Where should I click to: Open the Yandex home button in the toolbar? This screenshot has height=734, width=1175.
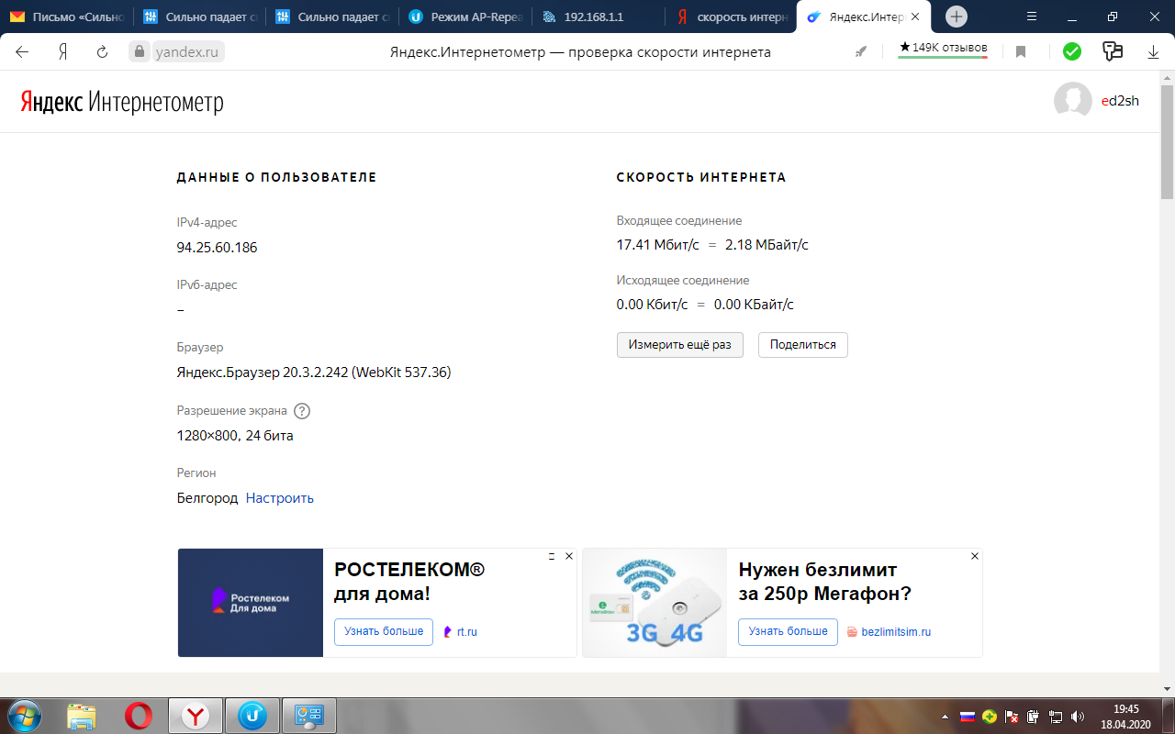point(62,52)
